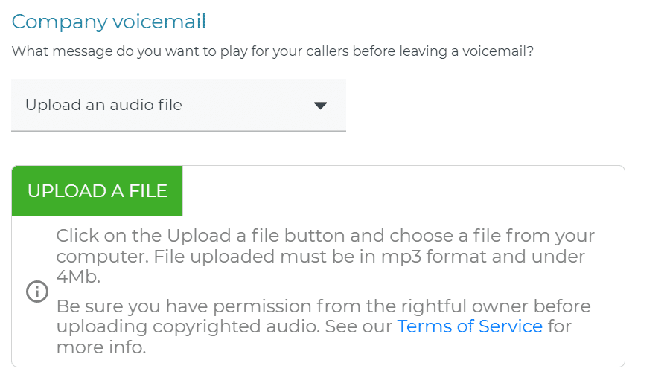This screenshot has height=383, width=667.
Task: Click "See our" text before the link
Action: coord(359,326)
